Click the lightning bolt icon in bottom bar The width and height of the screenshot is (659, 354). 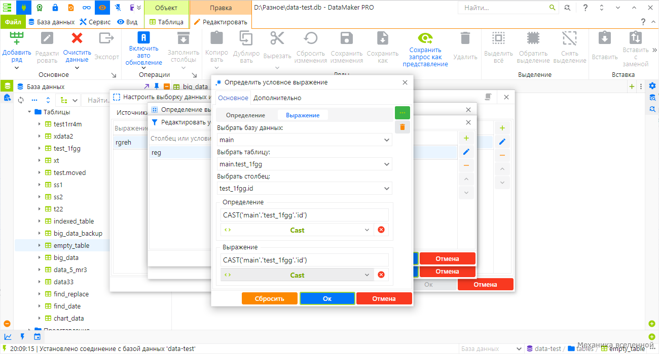coord(22,336)
